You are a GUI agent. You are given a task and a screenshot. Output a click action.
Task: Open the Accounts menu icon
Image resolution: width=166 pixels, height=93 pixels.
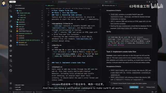[11, 83]
